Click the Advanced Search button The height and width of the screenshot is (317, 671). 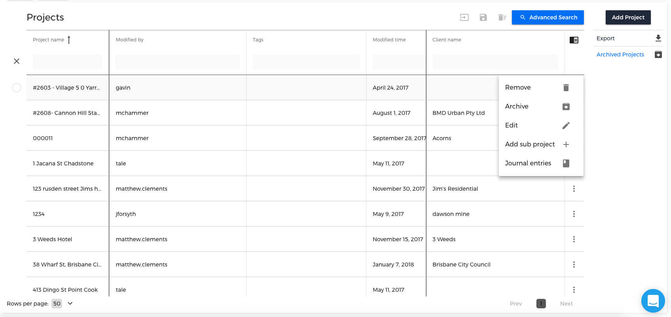[x=548, y=17]
